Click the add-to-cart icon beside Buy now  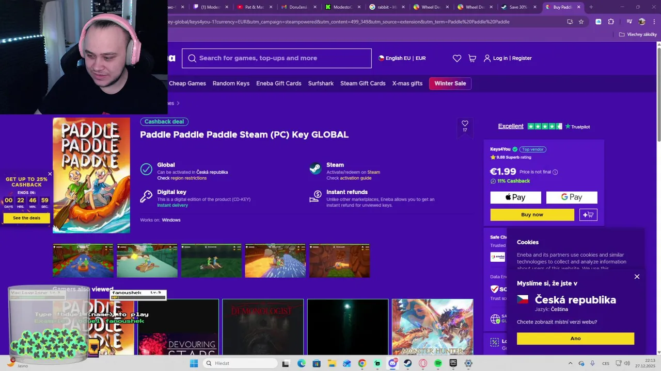(x=588, y=214)
